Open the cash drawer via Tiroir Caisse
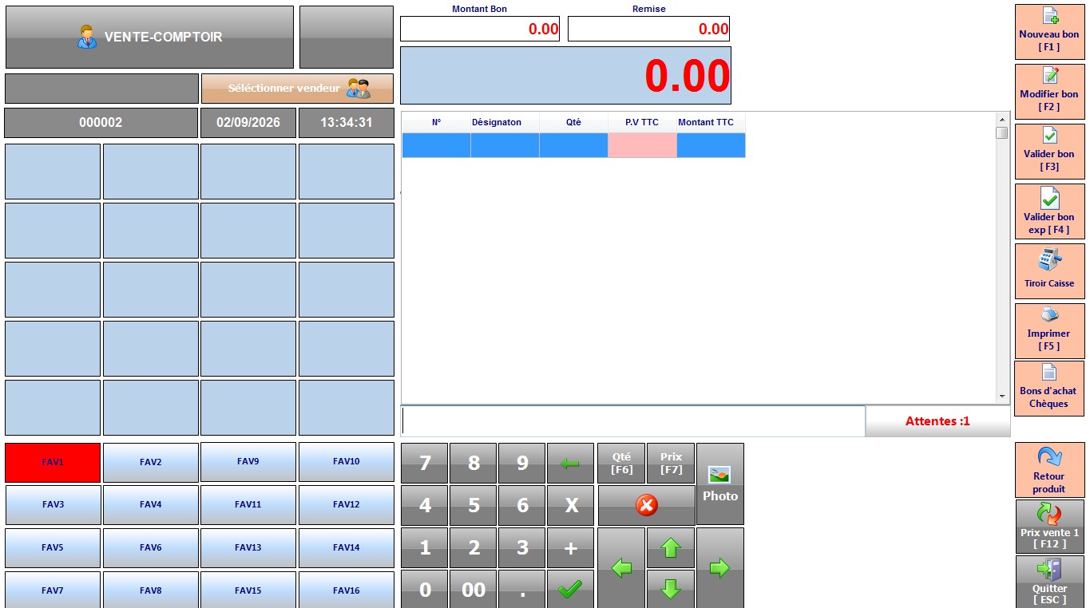The width and height of the screenshot is (1090, 608). click(x=1049, y=271)
